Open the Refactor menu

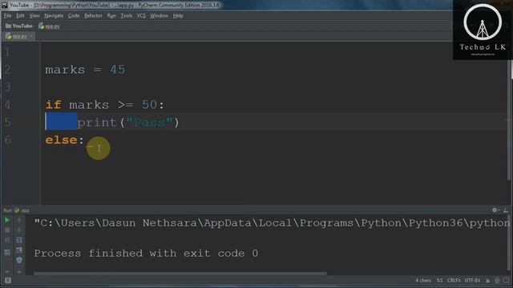[x=93, y=16]
